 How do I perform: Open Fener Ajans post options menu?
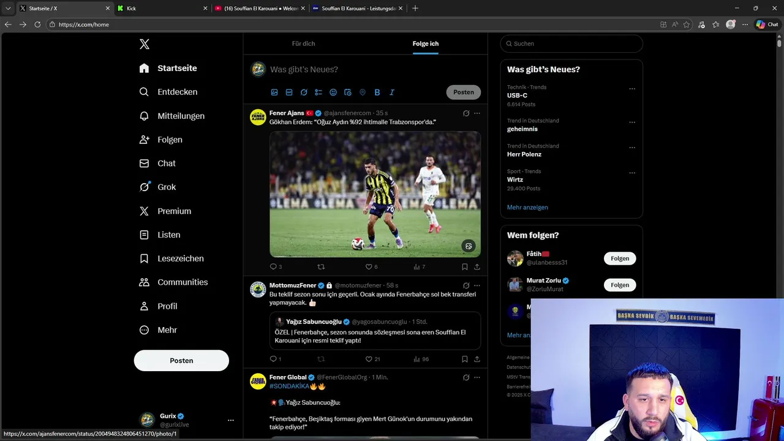[477, 113]
